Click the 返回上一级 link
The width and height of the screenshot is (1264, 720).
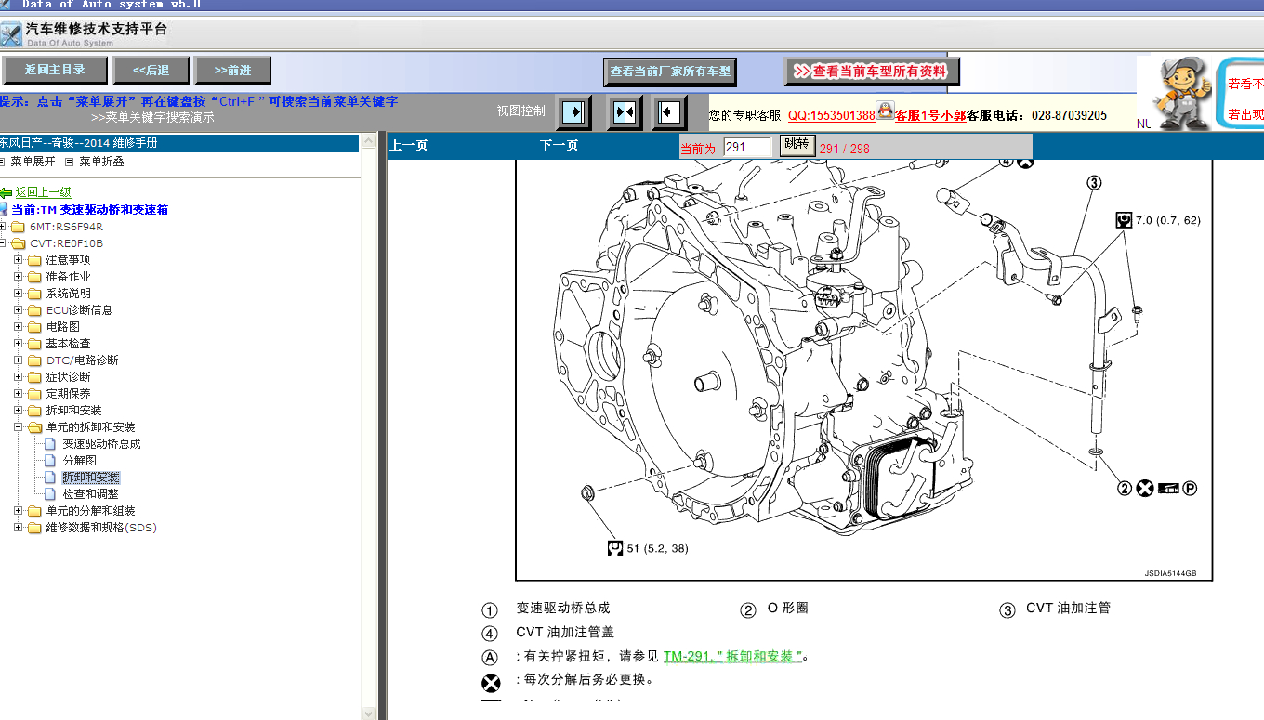coord(43,192)
